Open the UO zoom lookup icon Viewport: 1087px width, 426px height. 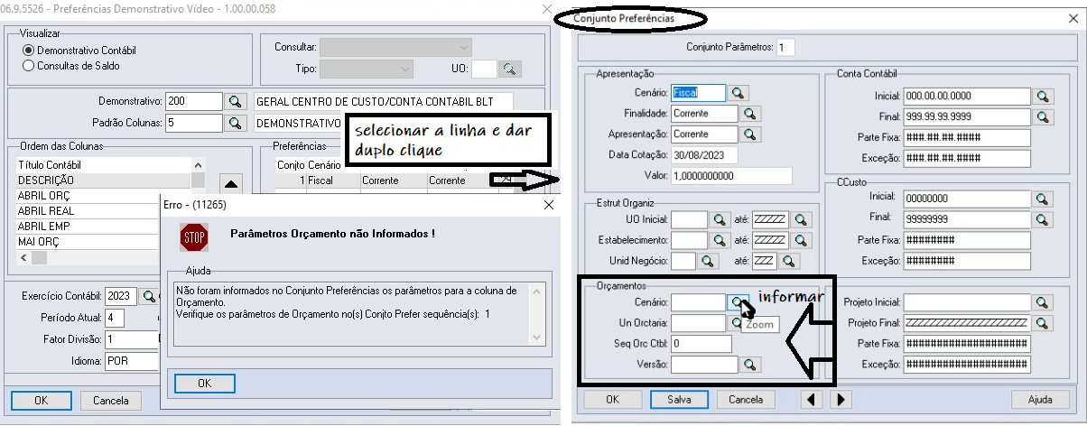511,69
